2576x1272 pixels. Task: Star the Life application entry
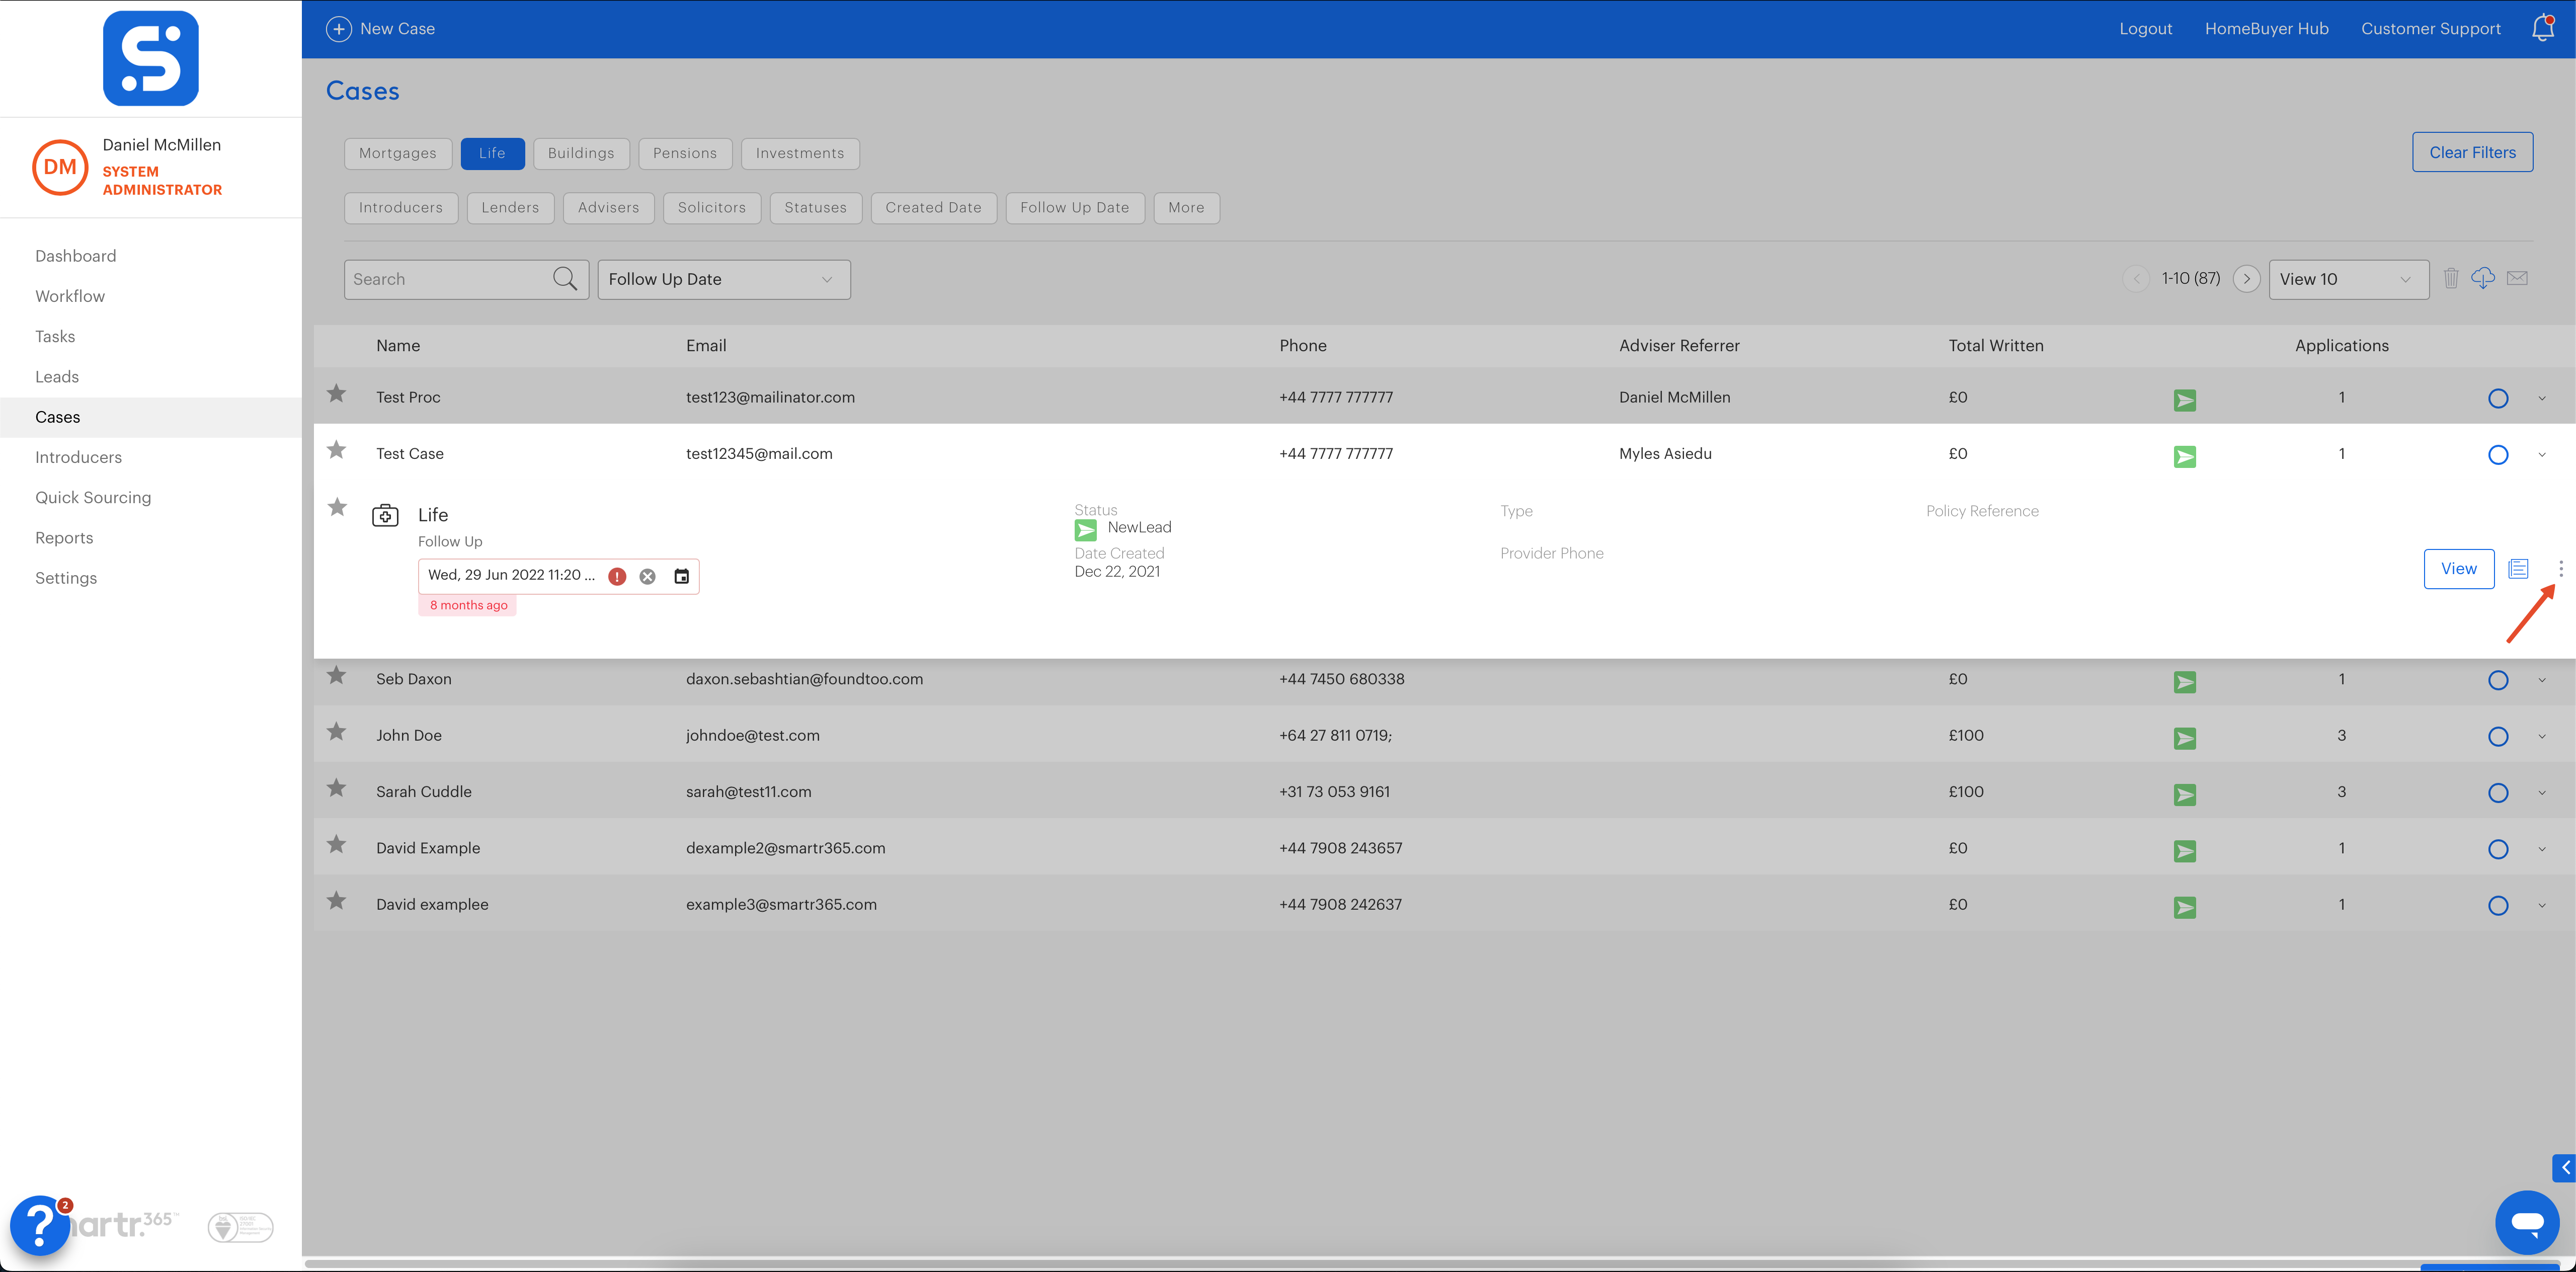coord(338,507)
